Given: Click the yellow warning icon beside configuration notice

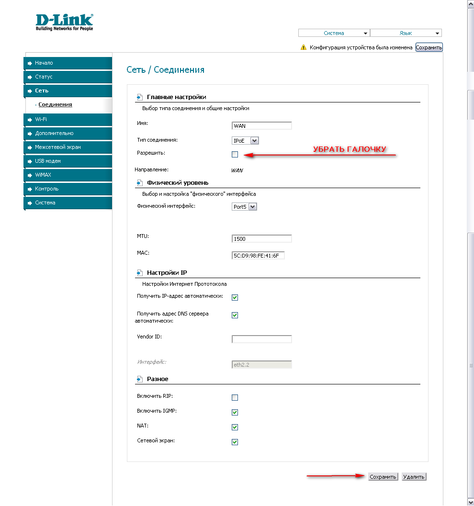Looking at the screenshot, I should point(303,47).
